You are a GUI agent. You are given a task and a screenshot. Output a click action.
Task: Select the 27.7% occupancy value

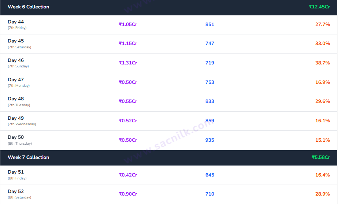[x=323, y=25]
